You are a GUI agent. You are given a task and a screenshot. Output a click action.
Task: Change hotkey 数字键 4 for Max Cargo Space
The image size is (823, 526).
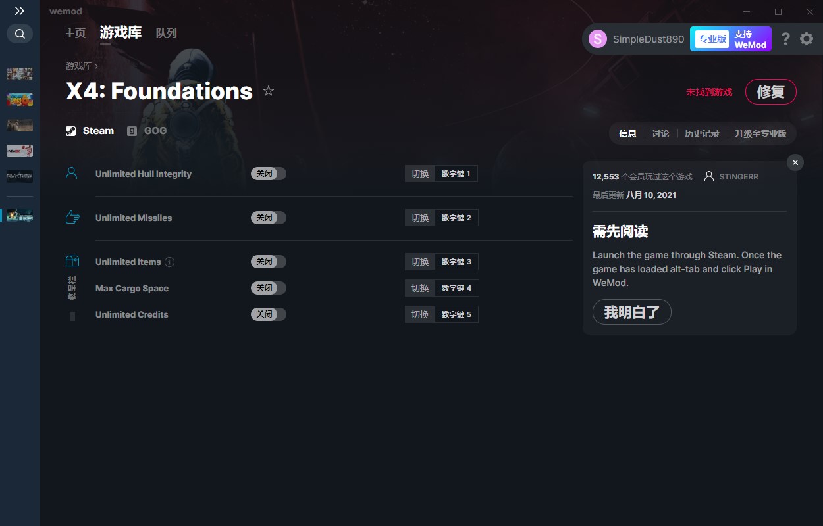pos(456,288)
